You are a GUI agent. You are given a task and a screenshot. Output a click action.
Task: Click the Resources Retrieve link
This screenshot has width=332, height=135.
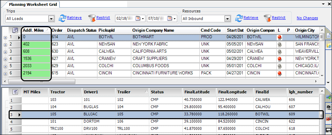251,18
